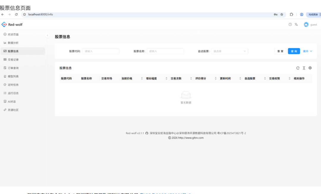This screenshot has height=194, width=321.
Task: Focus the 股票代码 input field
Action: coord(101,51)
